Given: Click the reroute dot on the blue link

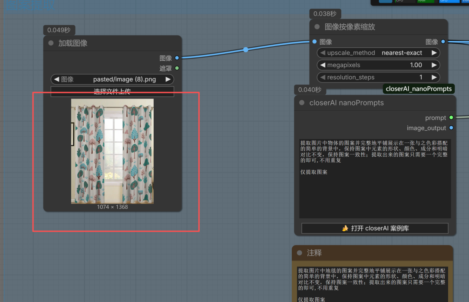Looking at the screenshot, I should [245, 49].
